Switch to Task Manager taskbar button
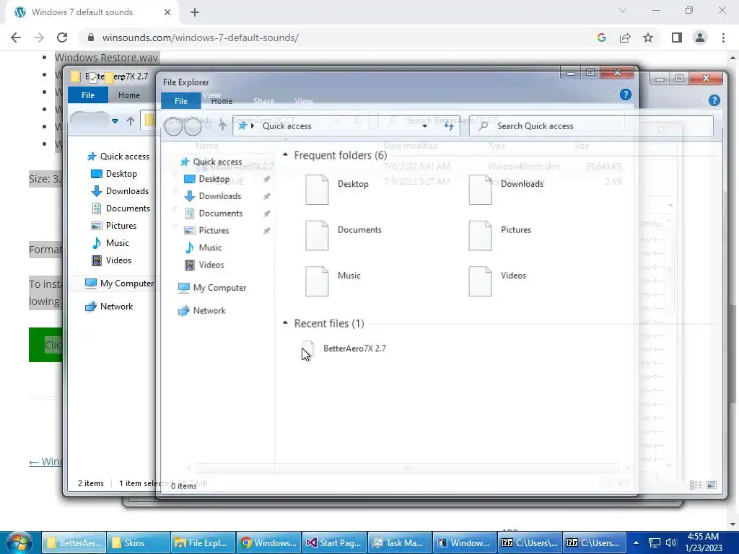The image size is (739, 554). (x=400, y=542)
